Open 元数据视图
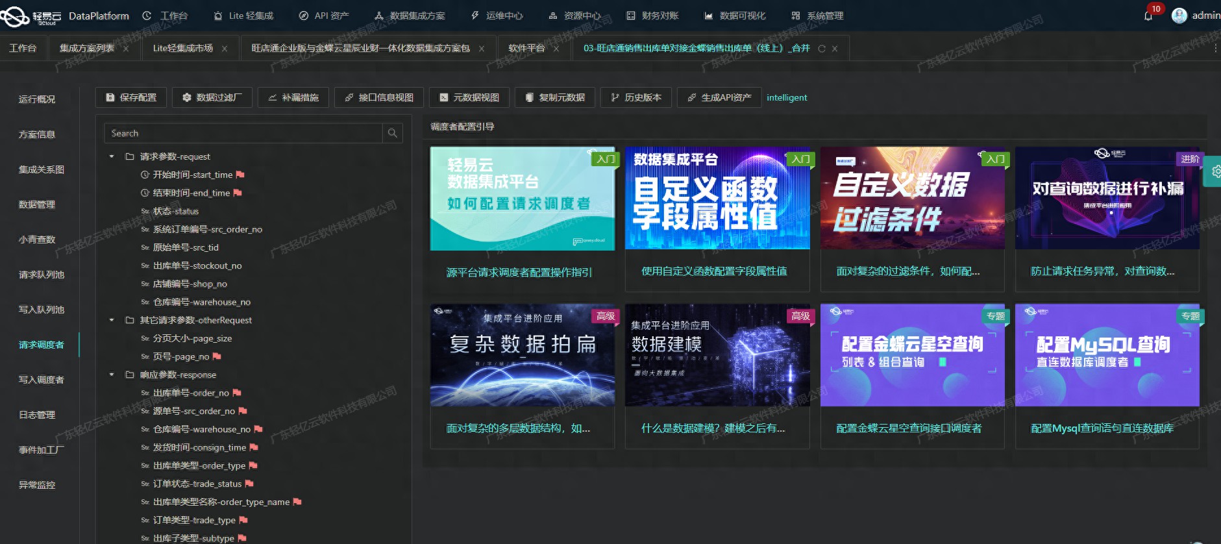The width and height of the screenshot is (1221, 544). tap(469, 97)
